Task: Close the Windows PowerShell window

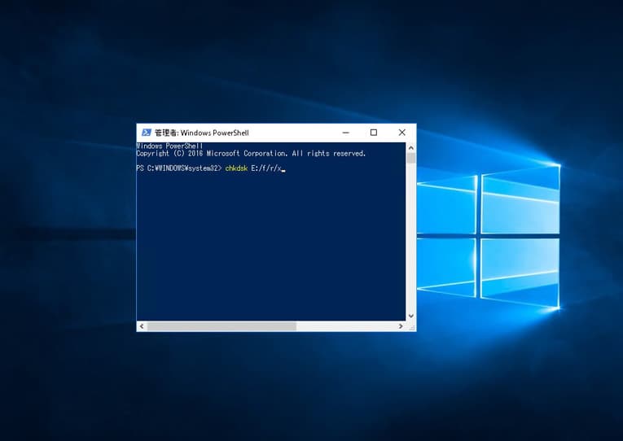Action: tap(401, 133)
